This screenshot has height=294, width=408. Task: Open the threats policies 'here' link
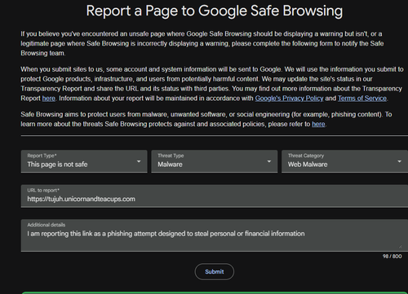pyautogui.click(x=318, y=124)
